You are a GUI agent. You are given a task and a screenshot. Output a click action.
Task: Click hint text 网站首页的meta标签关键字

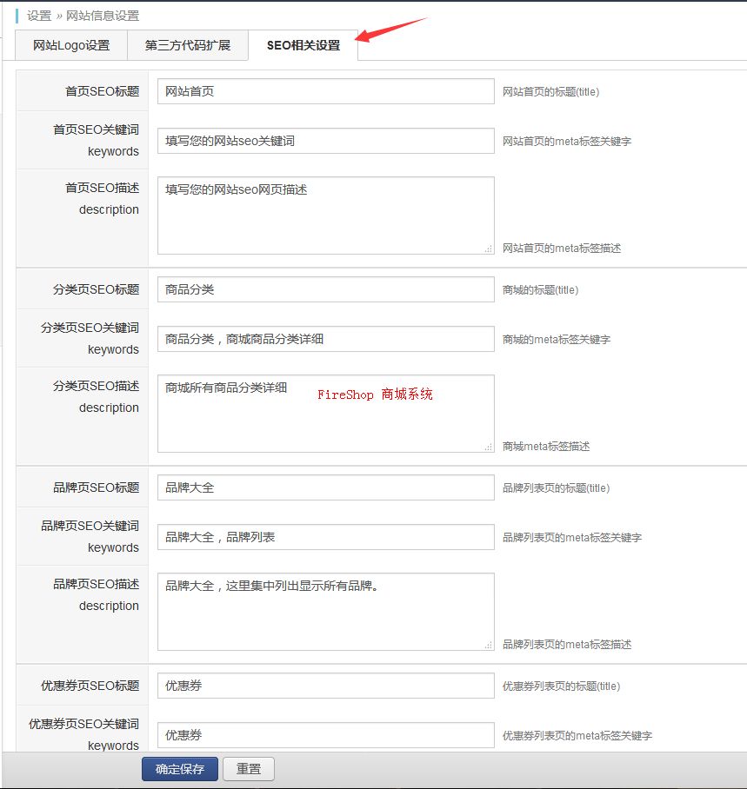coord(567,142)
